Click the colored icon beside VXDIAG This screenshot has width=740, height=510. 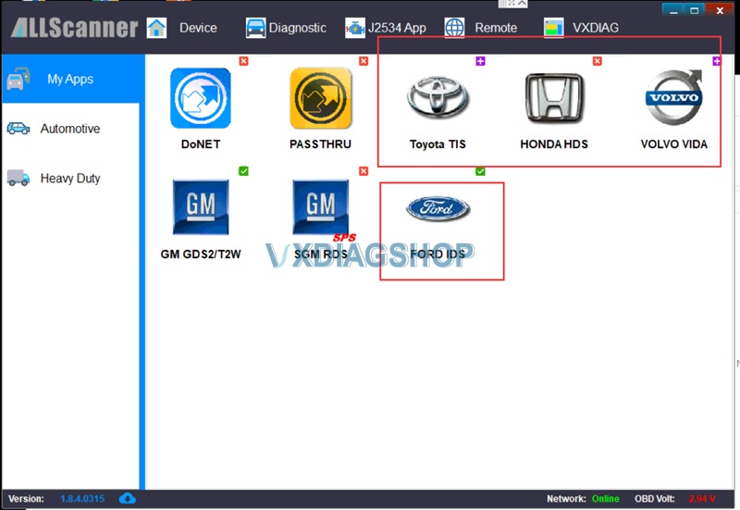coord(553,28)
